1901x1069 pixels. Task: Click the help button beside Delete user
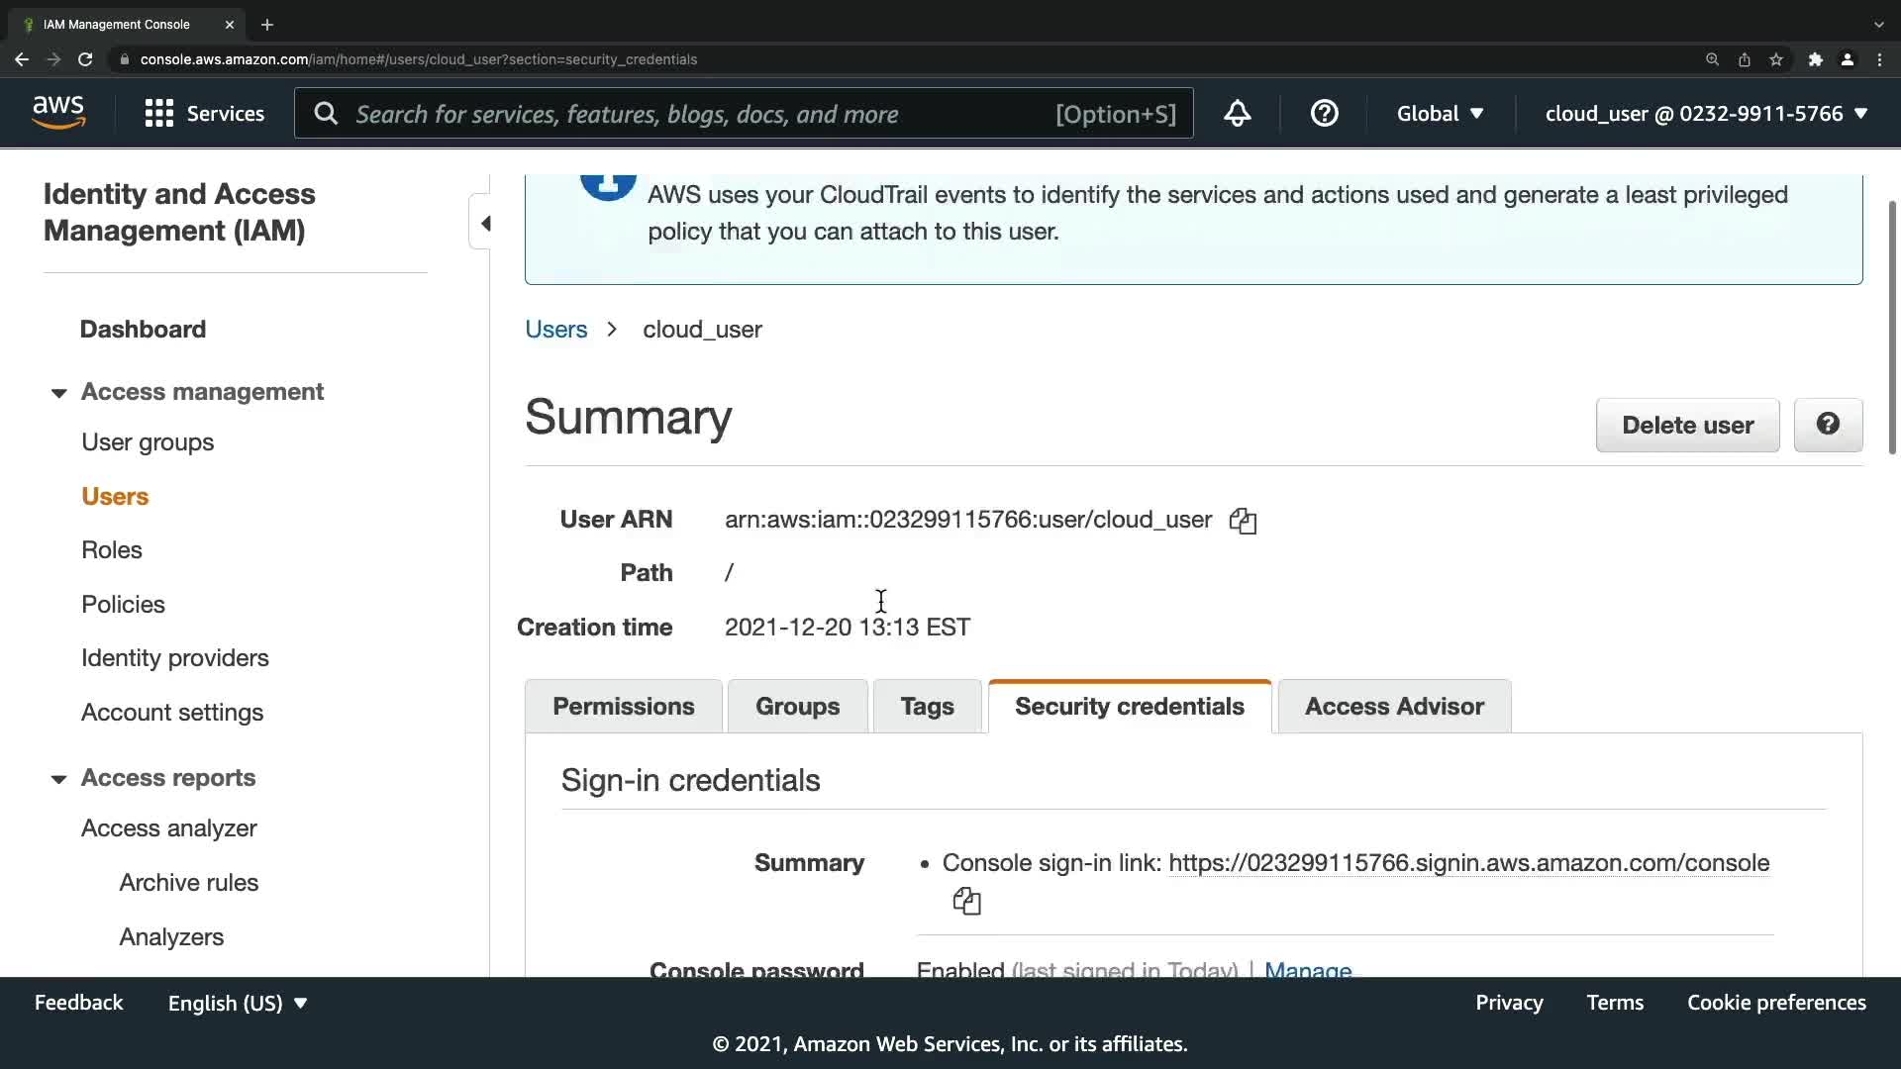click(x=1828, y=425)
